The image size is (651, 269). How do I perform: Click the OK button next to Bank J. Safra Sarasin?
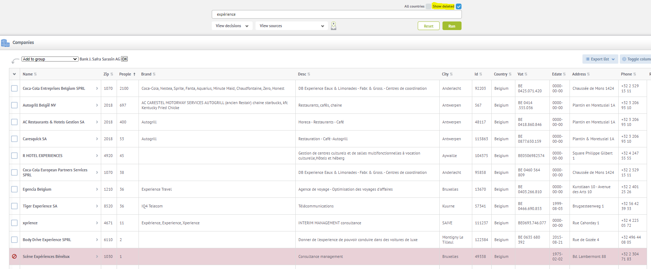124,59
